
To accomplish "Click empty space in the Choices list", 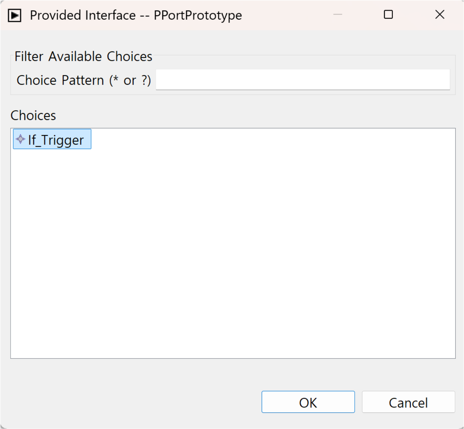I will tap(233, 248).
